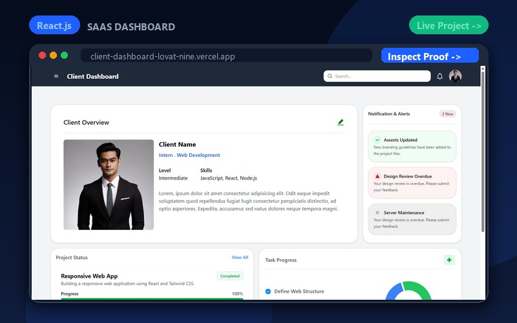Click the Client Name heading
The width and height of the screenshot is (517, 323).
click(177, 144)
